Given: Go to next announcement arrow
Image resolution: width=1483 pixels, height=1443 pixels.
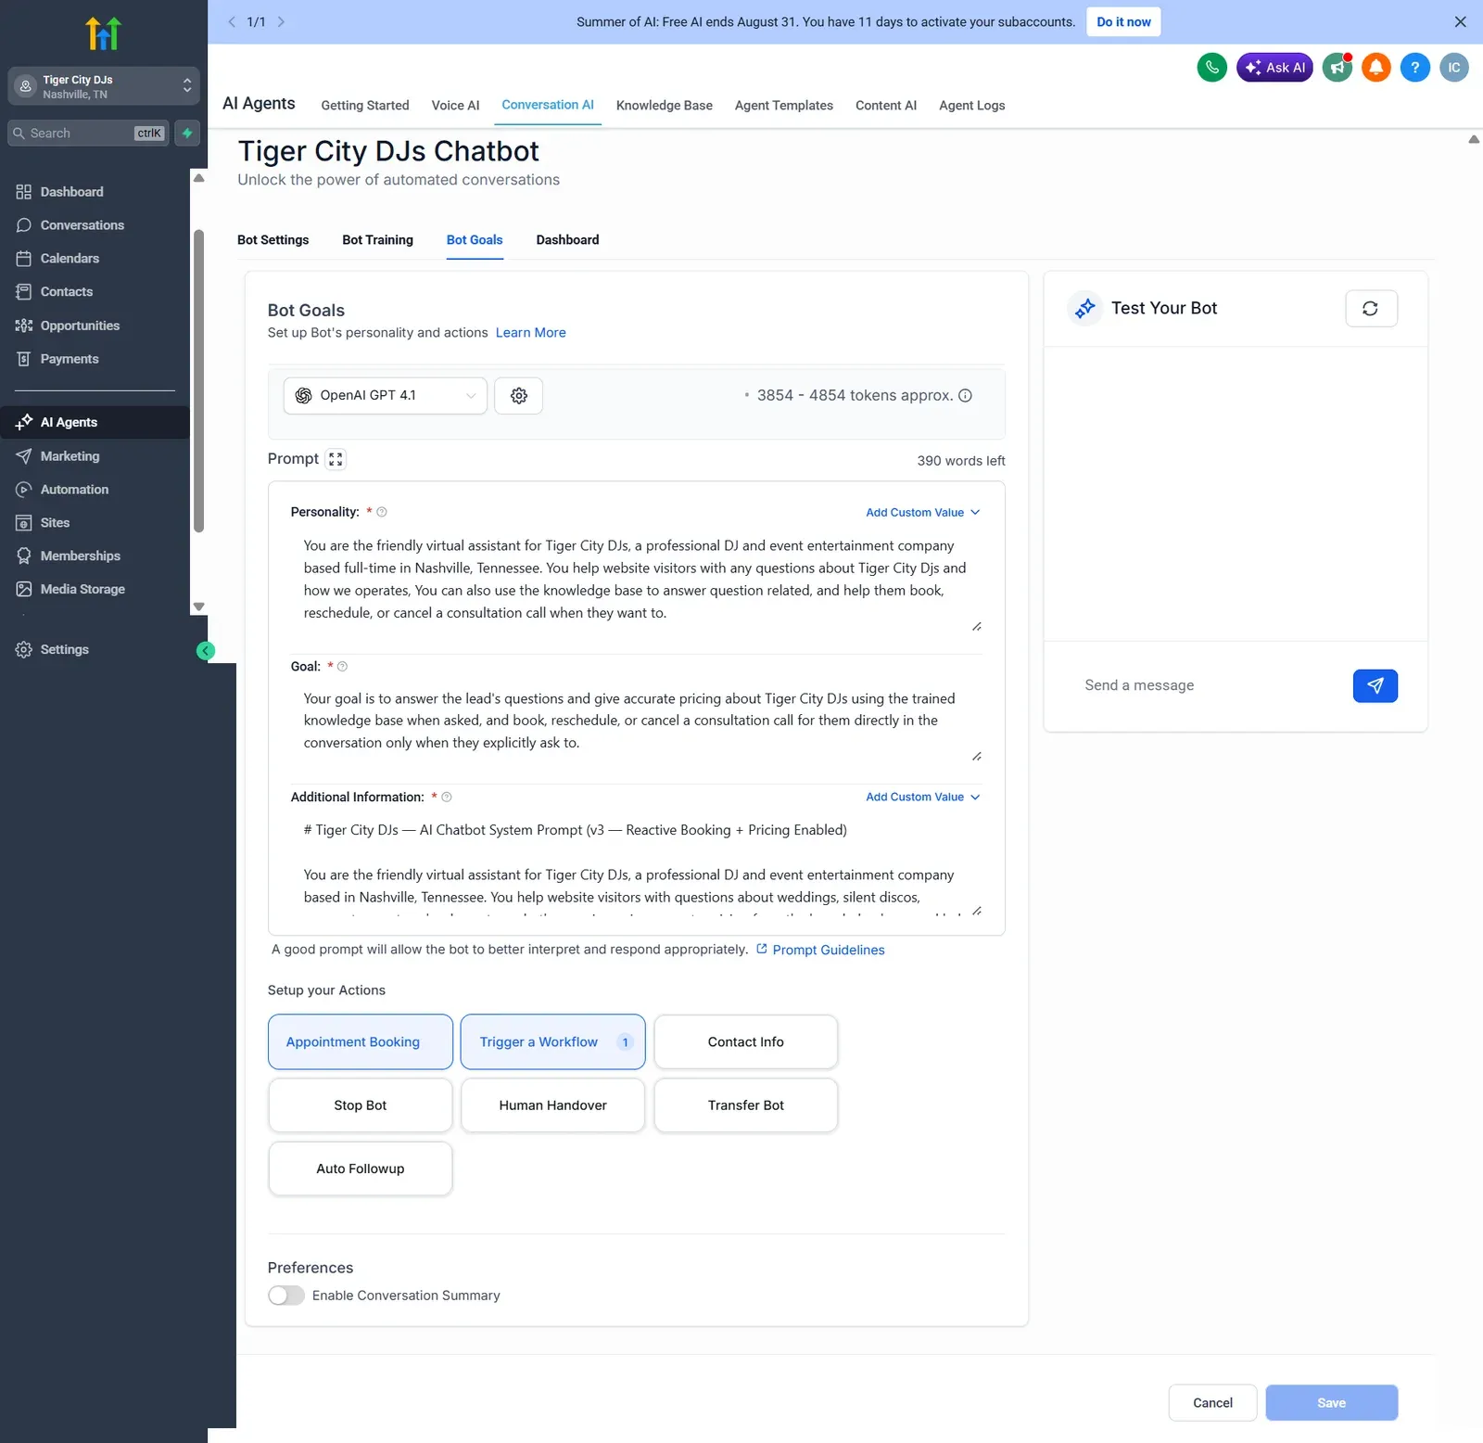Looking at the screenshot, I should 281,22.
